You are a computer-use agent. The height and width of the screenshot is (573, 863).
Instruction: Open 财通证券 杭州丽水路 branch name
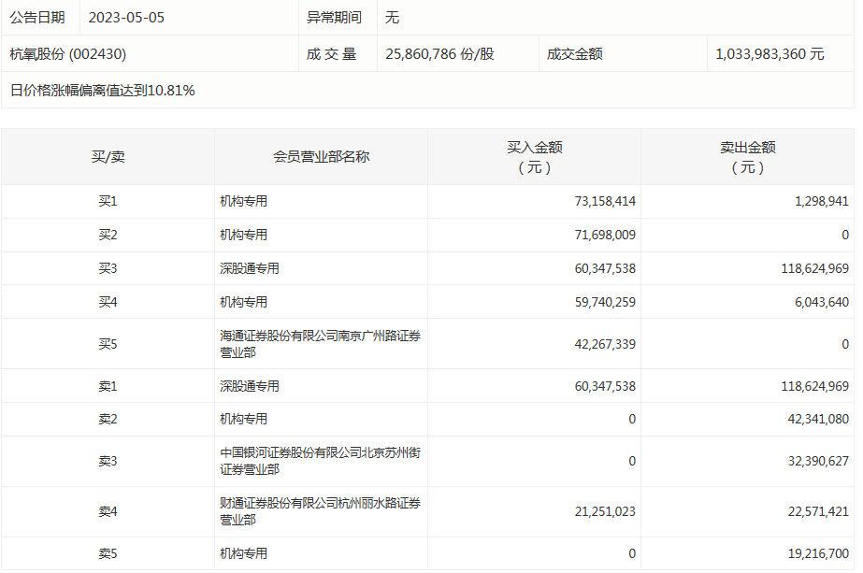pyautogui.click(x=320, y=511)
